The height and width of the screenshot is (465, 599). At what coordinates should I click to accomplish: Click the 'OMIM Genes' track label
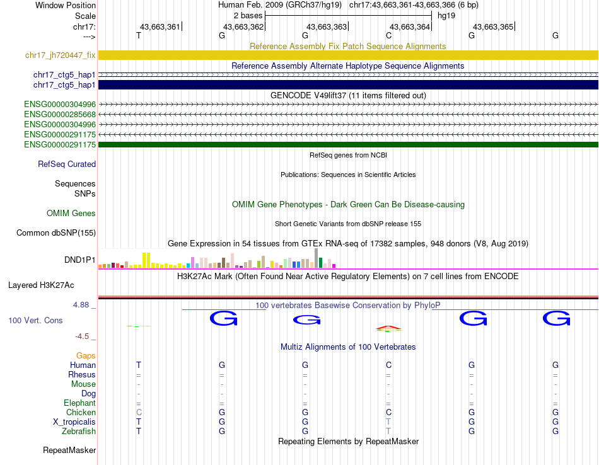click(71, 213)
